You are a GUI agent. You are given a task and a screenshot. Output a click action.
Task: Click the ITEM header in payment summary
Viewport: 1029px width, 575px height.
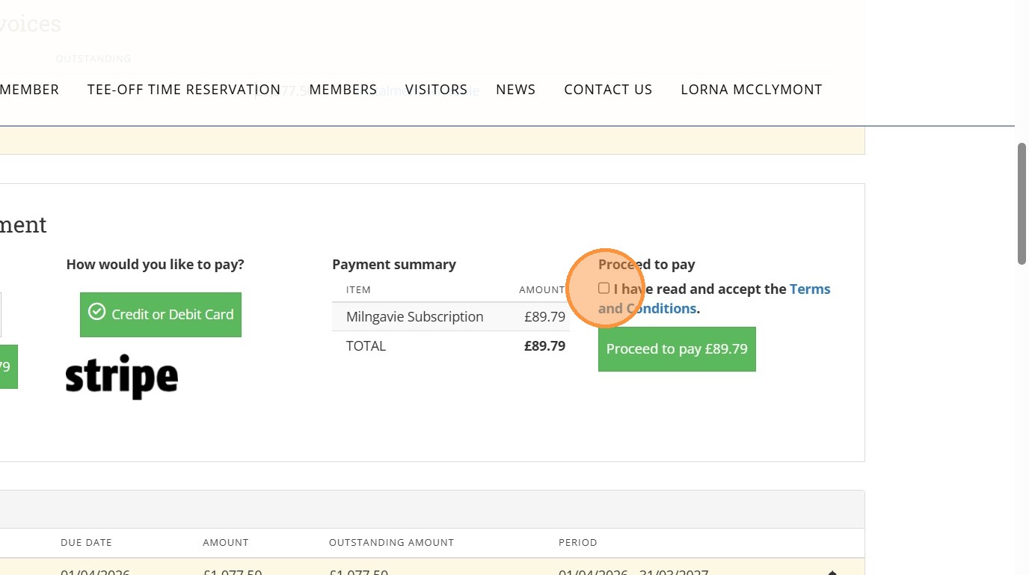click(x=359, y=290)
